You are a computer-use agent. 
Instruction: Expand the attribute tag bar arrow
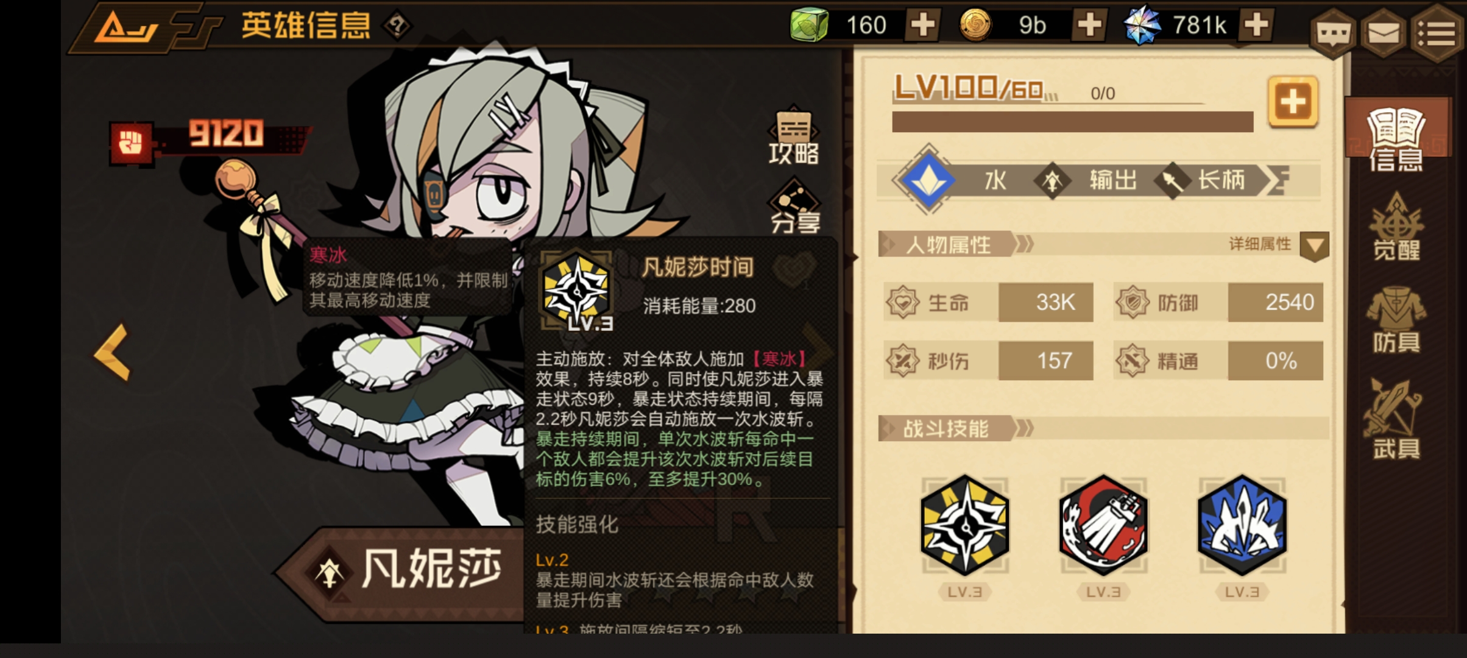click(x=1278, y=180)
